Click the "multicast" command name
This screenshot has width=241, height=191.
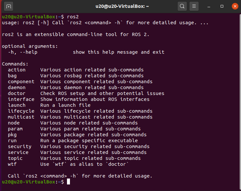(x=21, y=117)
